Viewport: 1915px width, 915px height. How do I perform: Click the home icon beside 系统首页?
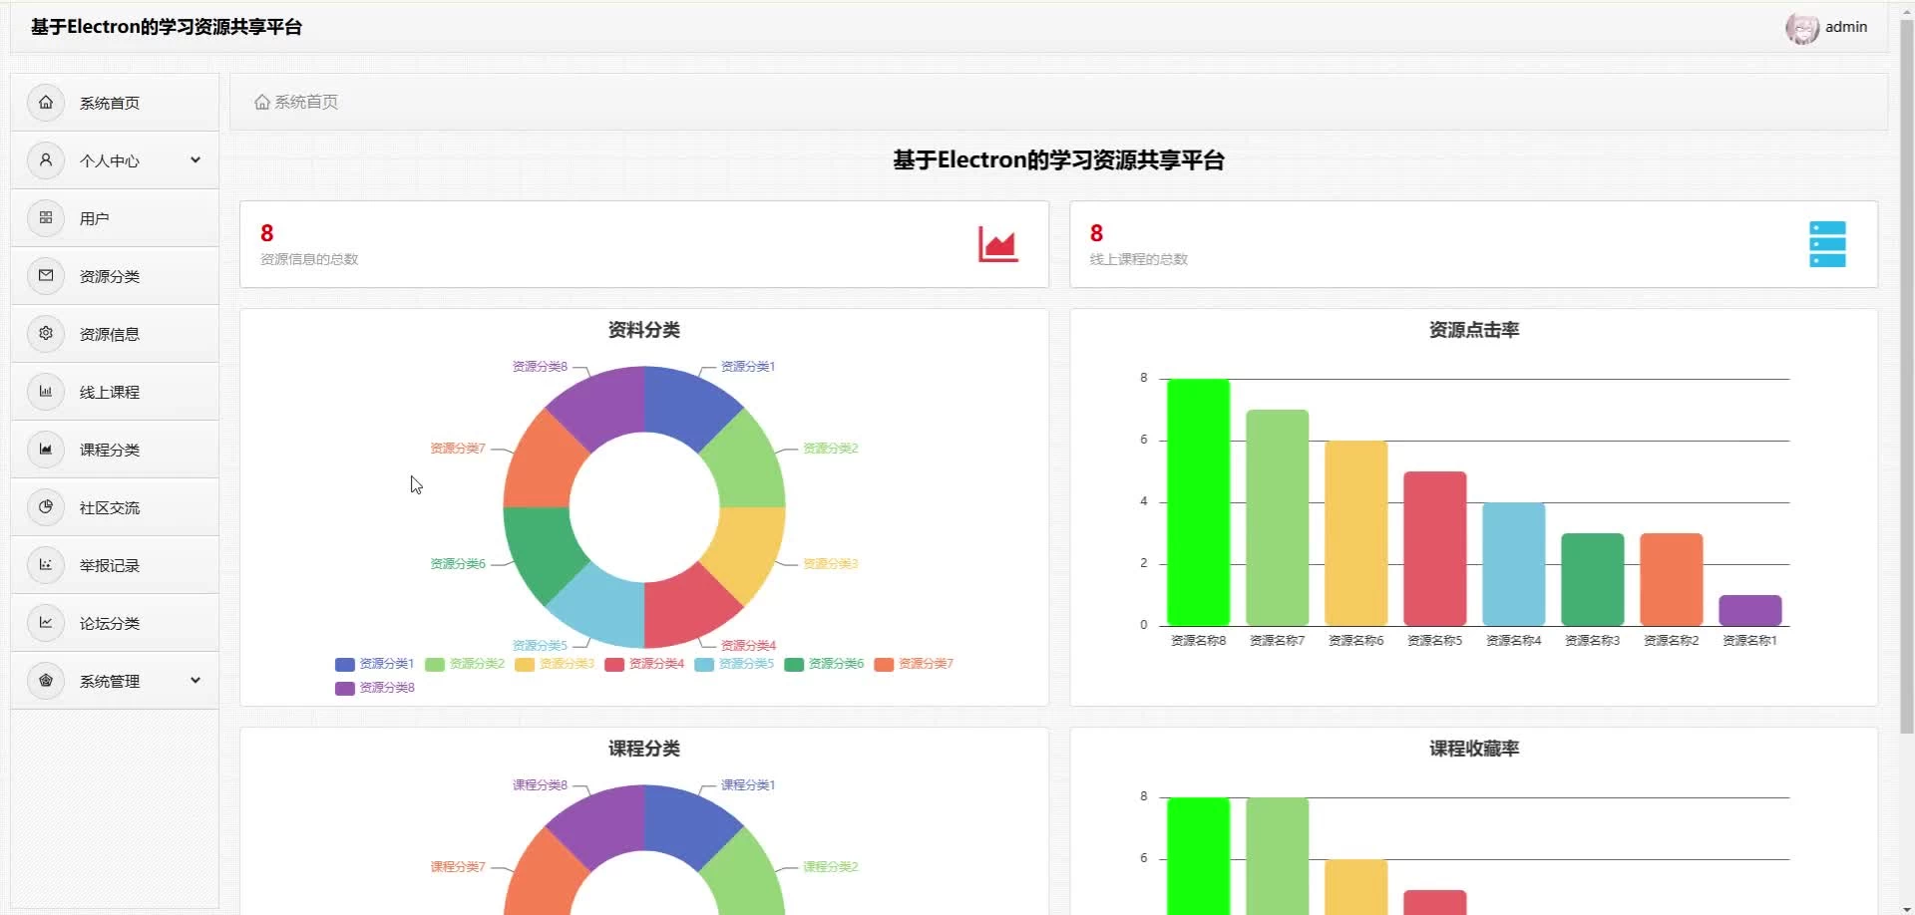click(x=46, y=103)
